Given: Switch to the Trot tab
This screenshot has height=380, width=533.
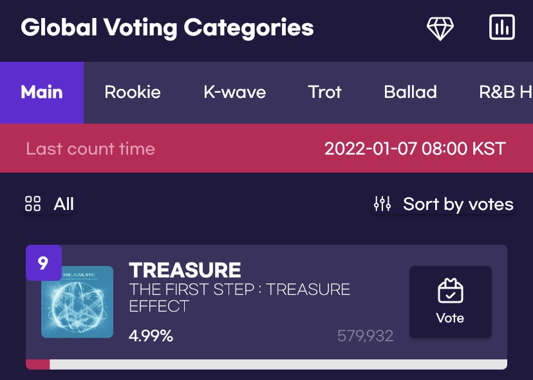Looking at the screenshot, I should tap(324, 92).
